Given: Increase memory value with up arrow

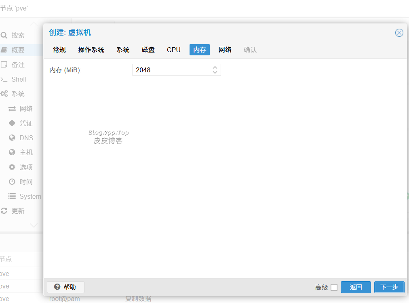Looking at the screenshot, I should pyautogui.click(x=215, y=67).
